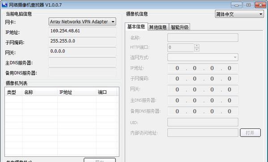Viewport: 268px width, 162px height.
Task: Expand the 连网方式 dropdown
Action: tap(203, 57)
